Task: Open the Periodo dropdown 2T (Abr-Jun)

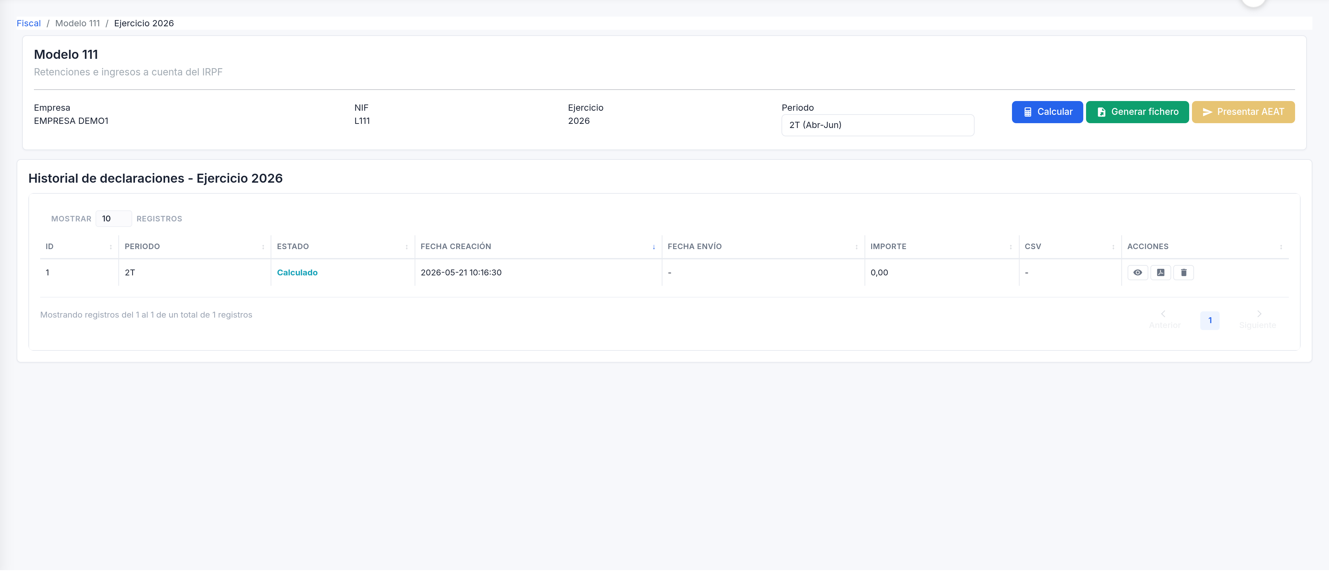Action: (x=878, y=125)
